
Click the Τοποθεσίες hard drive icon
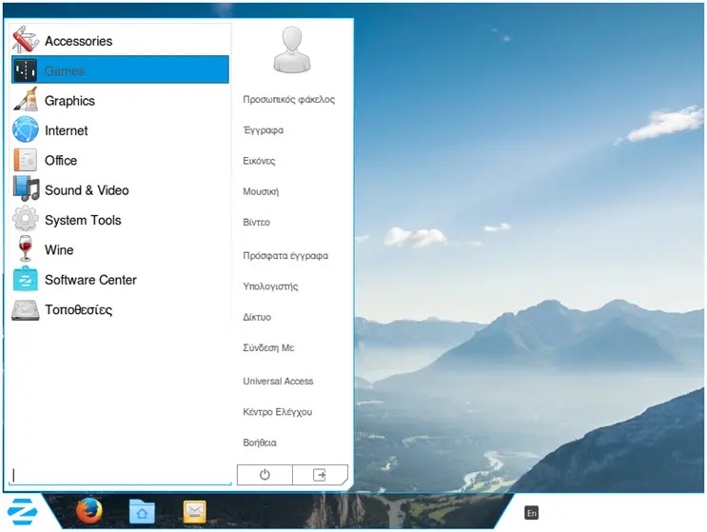click(26, 310)
